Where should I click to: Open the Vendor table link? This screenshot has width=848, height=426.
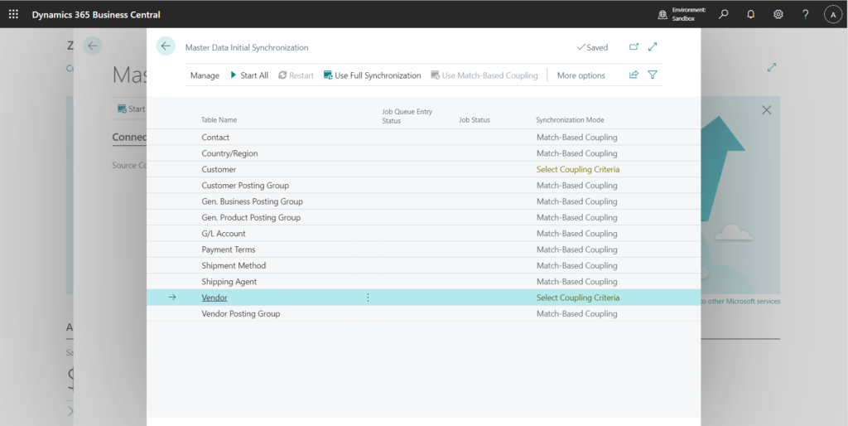(x=214, y=298)
